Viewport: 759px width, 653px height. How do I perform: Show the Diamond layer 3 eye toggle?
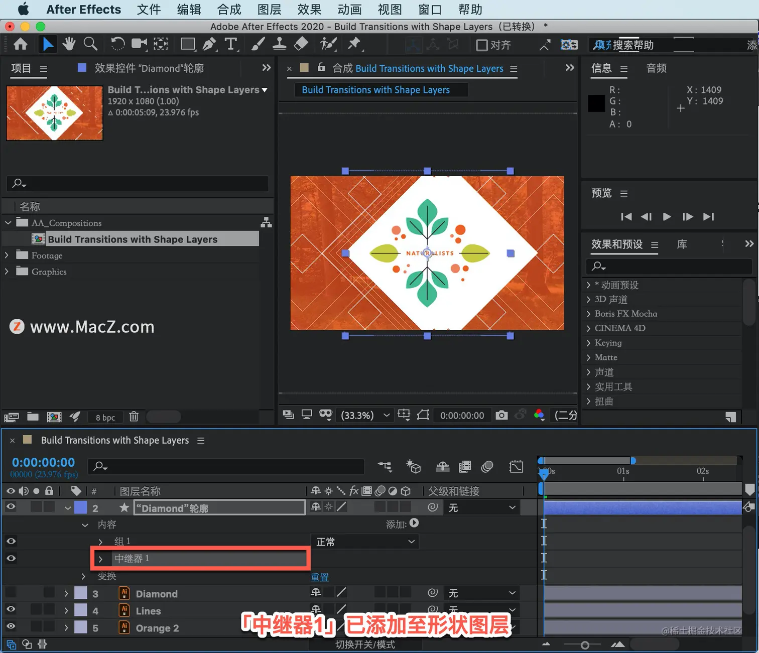pyautogui.click(x=11, y=592)
